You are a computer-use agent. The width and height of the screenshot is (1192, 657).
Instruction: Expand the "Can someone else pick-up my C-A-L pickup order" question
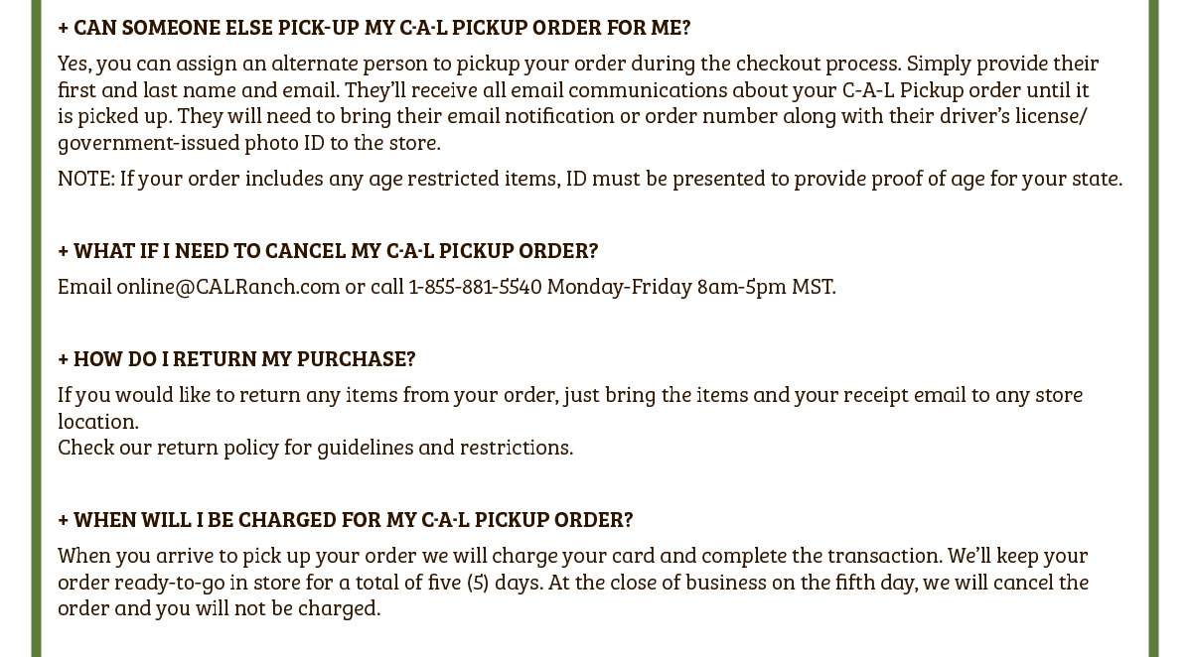tap(381, 28)
